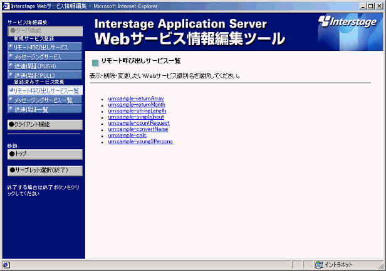Open リモート呼び出しサービス new registration
Image resolution: width=386 pixels, height=271 pixels.
(45, 47)
